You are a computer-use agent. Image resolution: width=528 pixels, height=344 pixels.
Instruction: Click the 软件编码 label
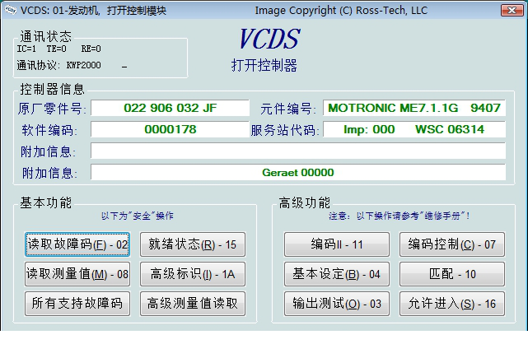coord(49,130)
